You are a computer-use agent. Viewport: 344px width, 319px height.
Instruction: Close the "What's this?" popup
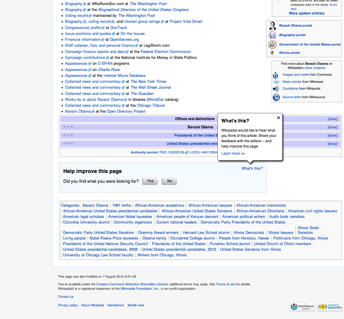[x=278, y=118]
